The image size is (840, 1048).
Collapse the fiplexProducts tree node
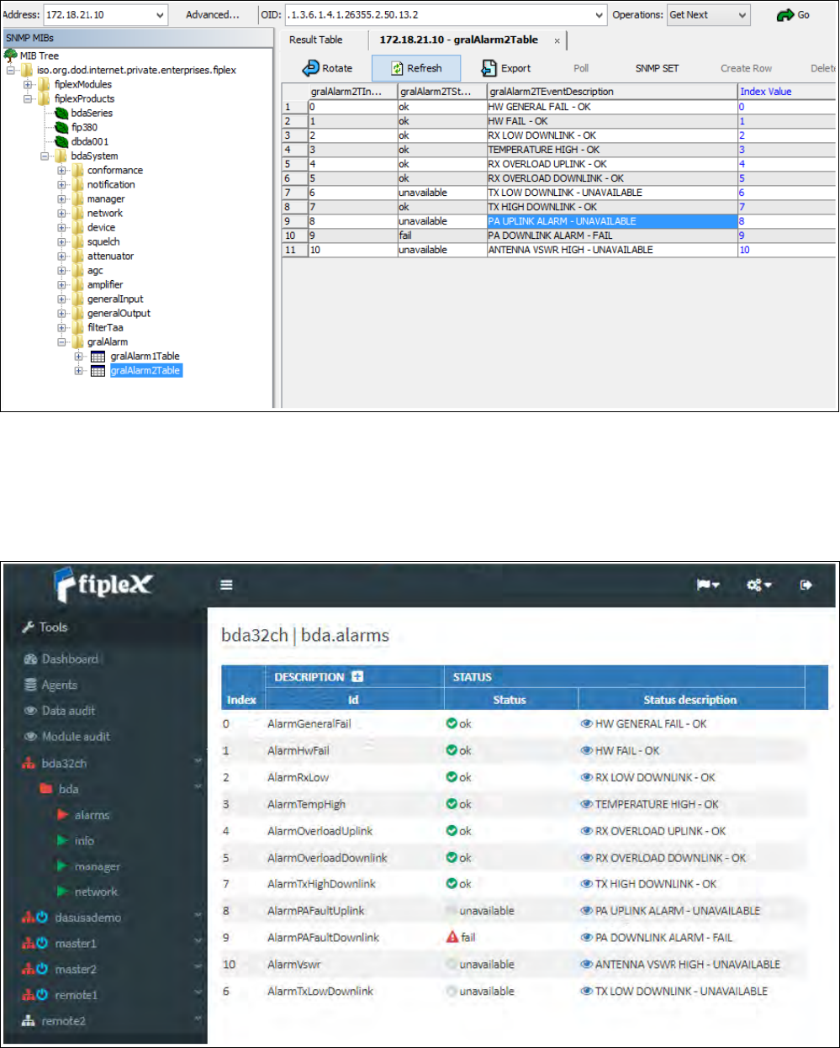(28, 98)
